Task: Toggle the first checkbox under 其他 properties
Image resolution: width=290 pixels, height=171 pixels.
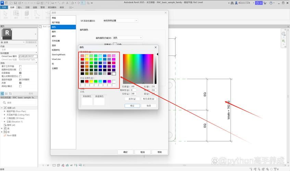Action: 20,66
